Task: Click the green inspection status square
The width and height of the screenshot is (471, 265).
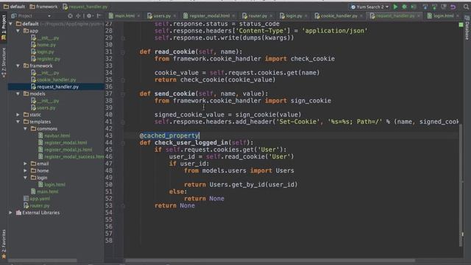Action: point(461,24)
